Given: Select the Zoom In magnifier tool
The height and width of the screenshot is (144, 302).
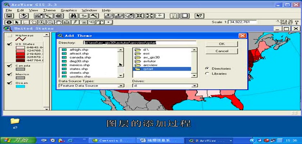Looking at the screenshot, I should tap(42, 22).
